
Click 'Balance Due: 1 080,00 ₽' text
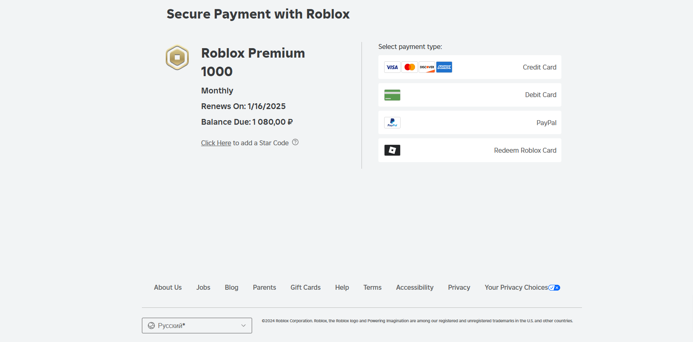click(247, 122)
